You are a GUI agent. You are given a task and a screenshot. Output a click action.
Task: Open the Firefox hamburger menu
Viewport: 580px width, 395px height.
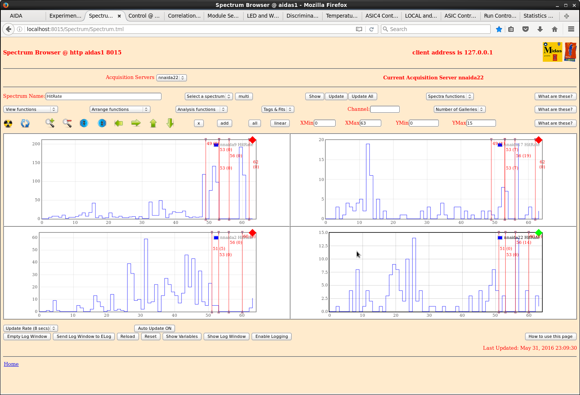[x=571, y=29]
